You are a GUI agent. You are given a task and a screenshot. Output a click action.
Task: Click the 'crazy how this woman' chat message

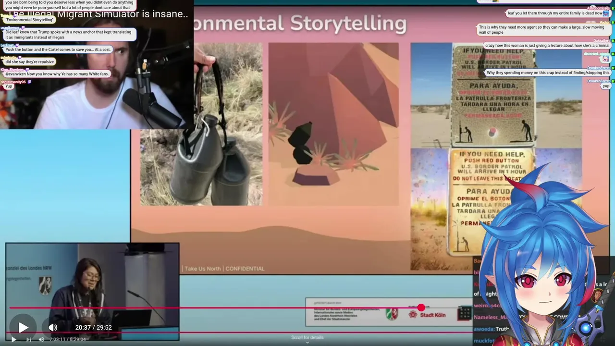pos(547,46)
